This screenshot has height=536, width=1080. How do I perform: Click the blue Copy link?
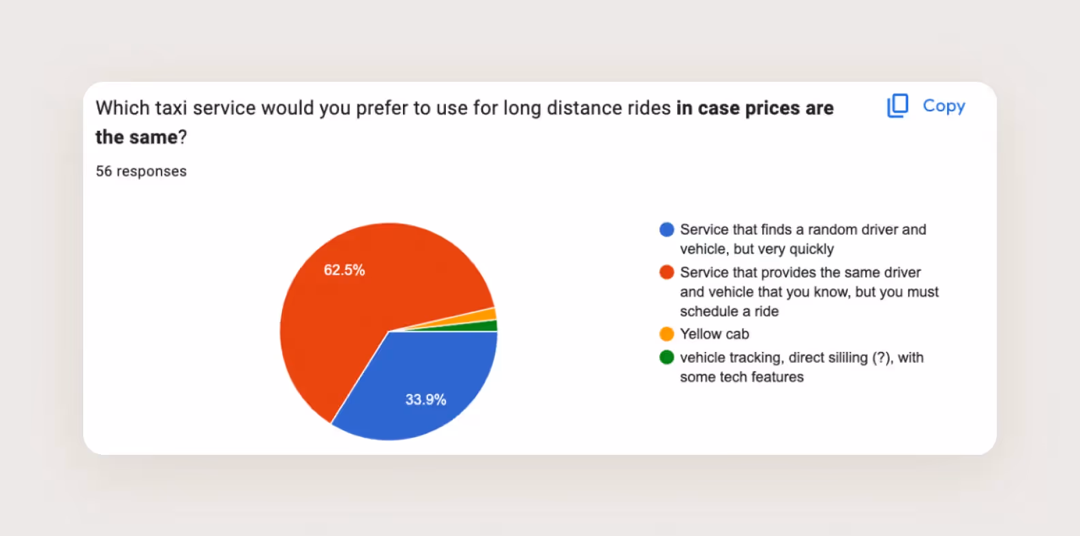(944, 106)
